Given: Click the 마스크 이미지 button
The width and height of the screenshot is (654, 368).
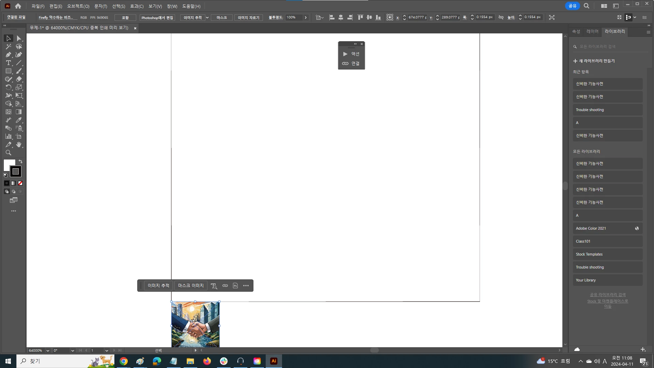Looking at the screenshot, I should point(191,286).
